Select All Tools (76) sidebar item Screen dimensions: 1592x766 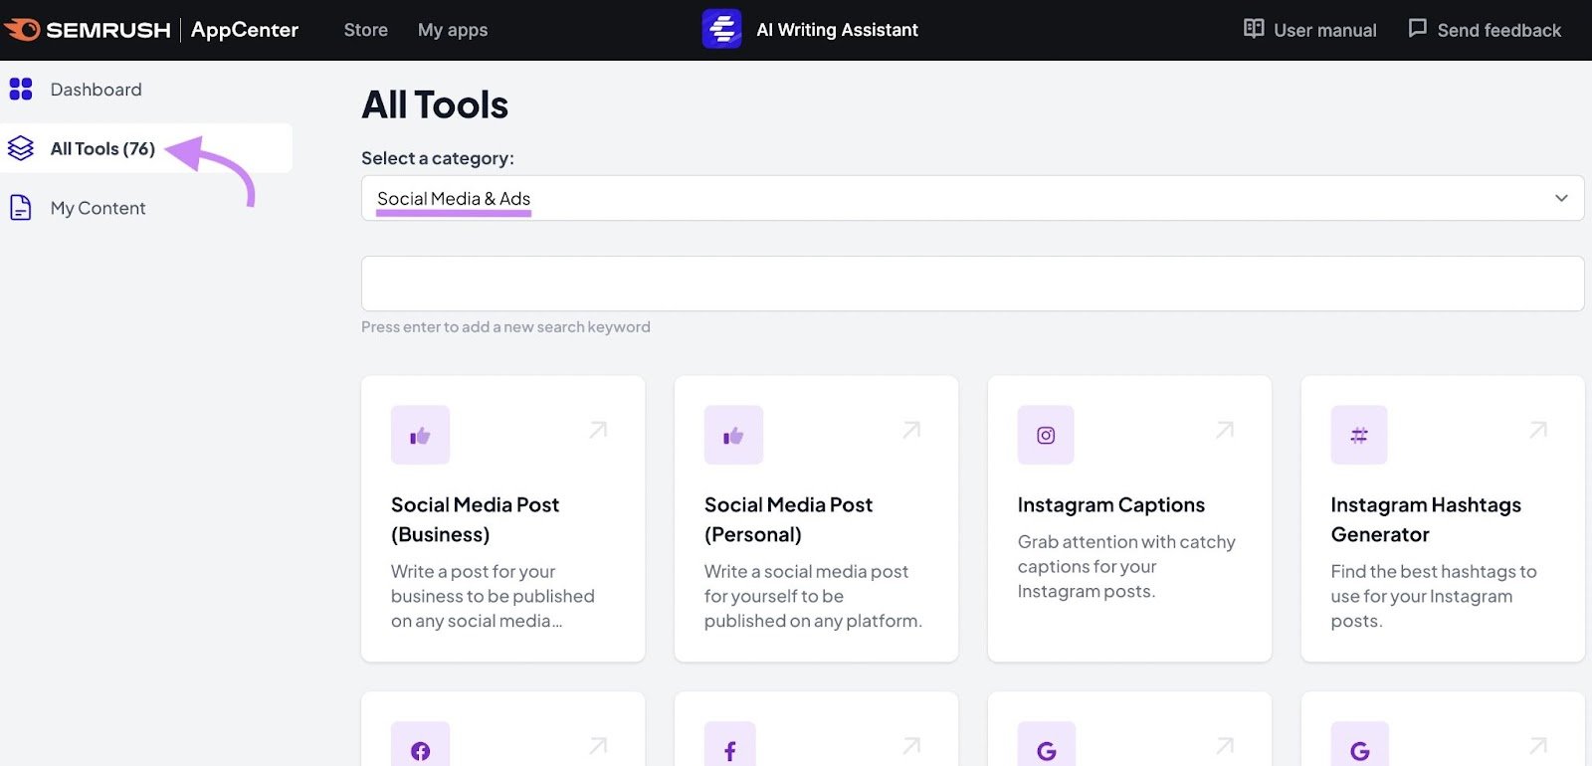click(146, 148)
